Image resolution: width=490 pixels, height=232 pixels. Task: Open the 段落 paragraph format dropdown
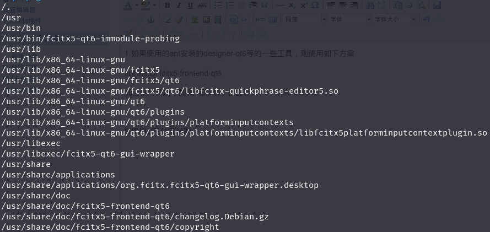(305, 19)
